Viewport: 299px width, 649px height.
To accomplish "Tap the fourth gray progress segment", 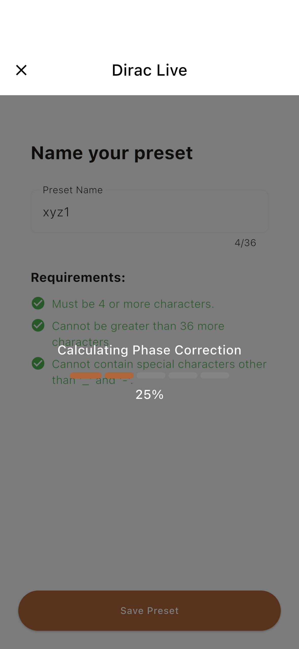I will [183, 376].
